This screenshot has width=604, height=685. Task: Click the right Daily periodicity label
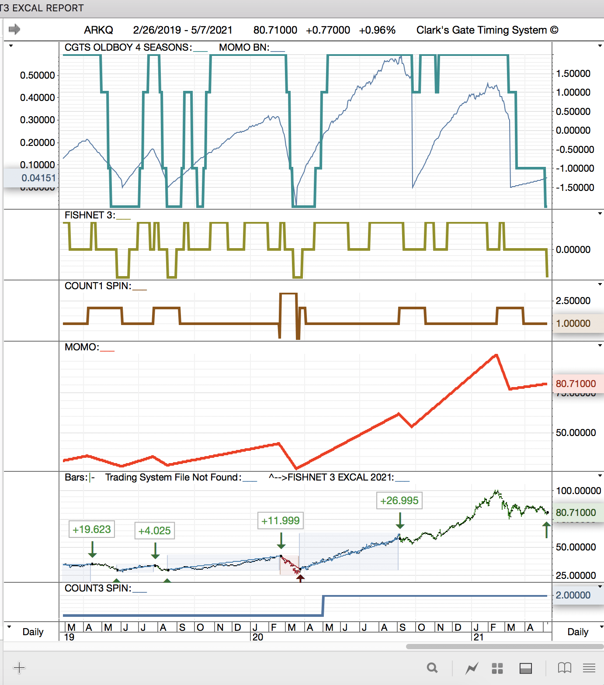pos(578,632)
